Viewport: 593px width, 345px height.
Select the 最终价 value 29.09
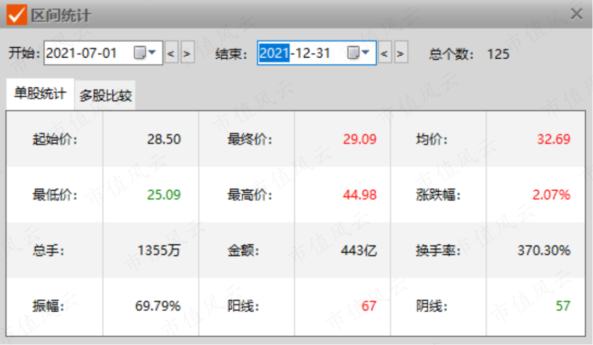(x=360, y=139)
